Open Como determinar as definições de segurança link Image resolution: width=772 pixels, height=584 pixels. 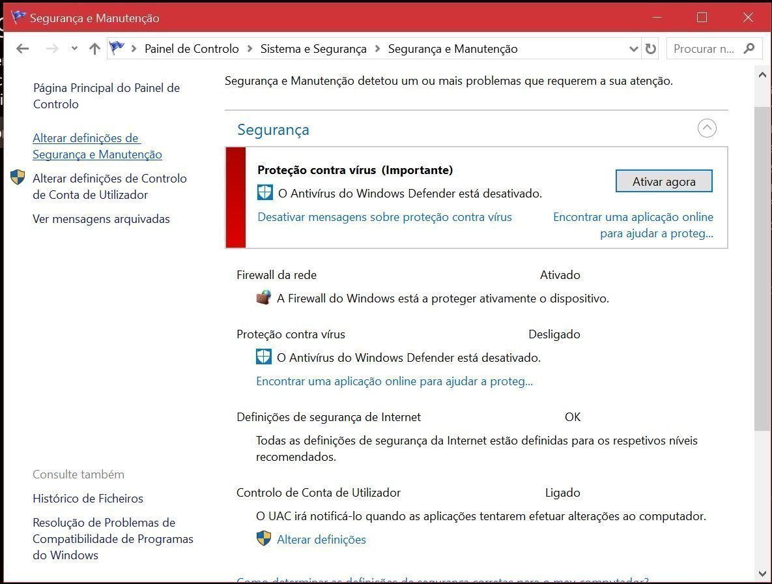[442, 580]
